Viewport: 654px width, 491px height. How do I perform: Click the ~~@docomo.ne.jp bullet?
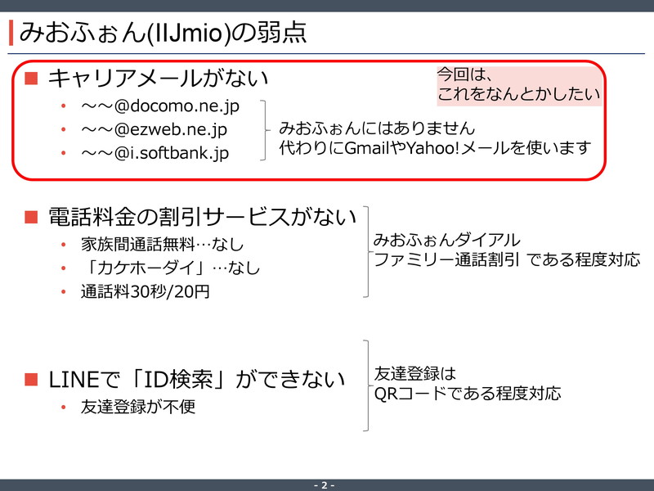click(x=159, y=106)
